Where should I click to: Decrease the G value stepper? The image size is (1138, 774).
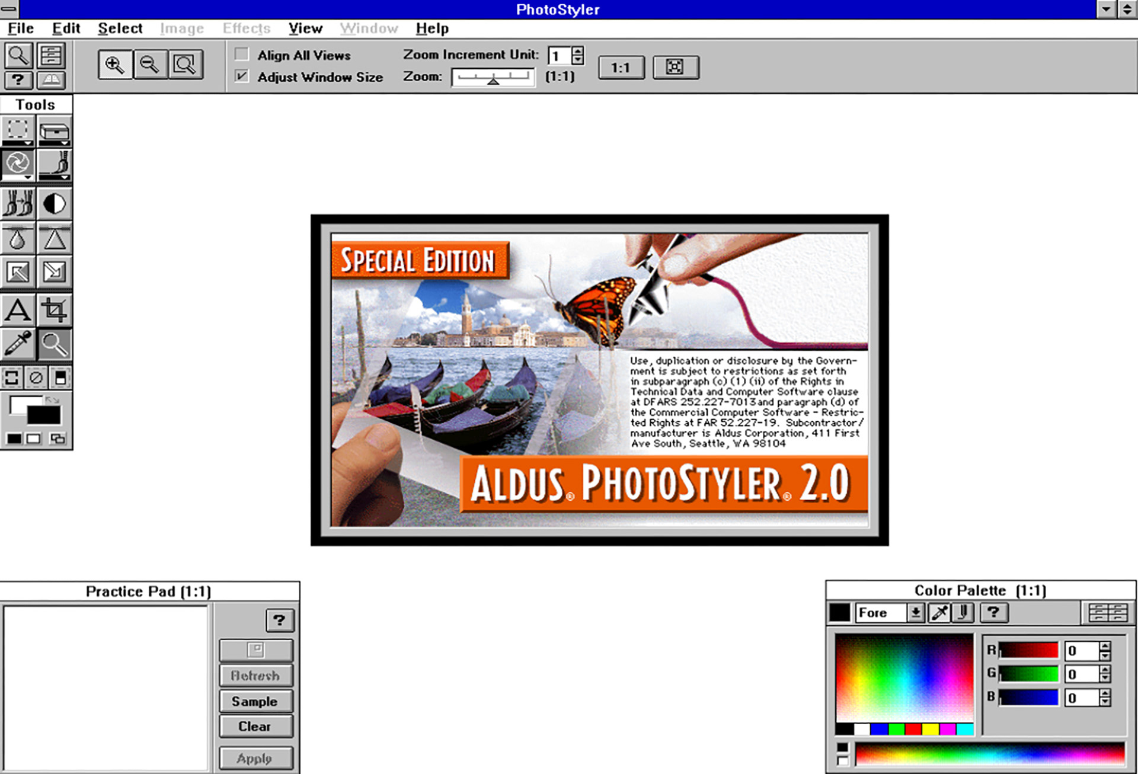[x=1105, y=679]
